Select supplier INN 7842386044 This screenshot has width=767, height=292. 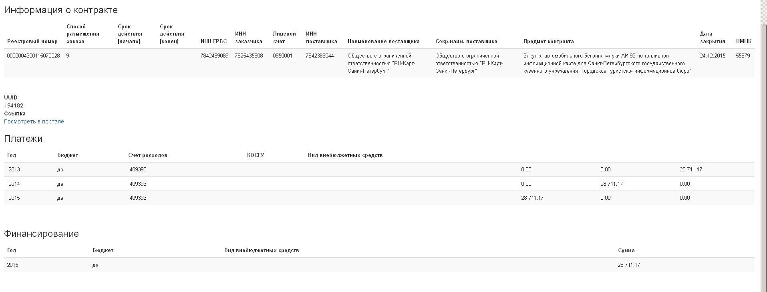320,56
